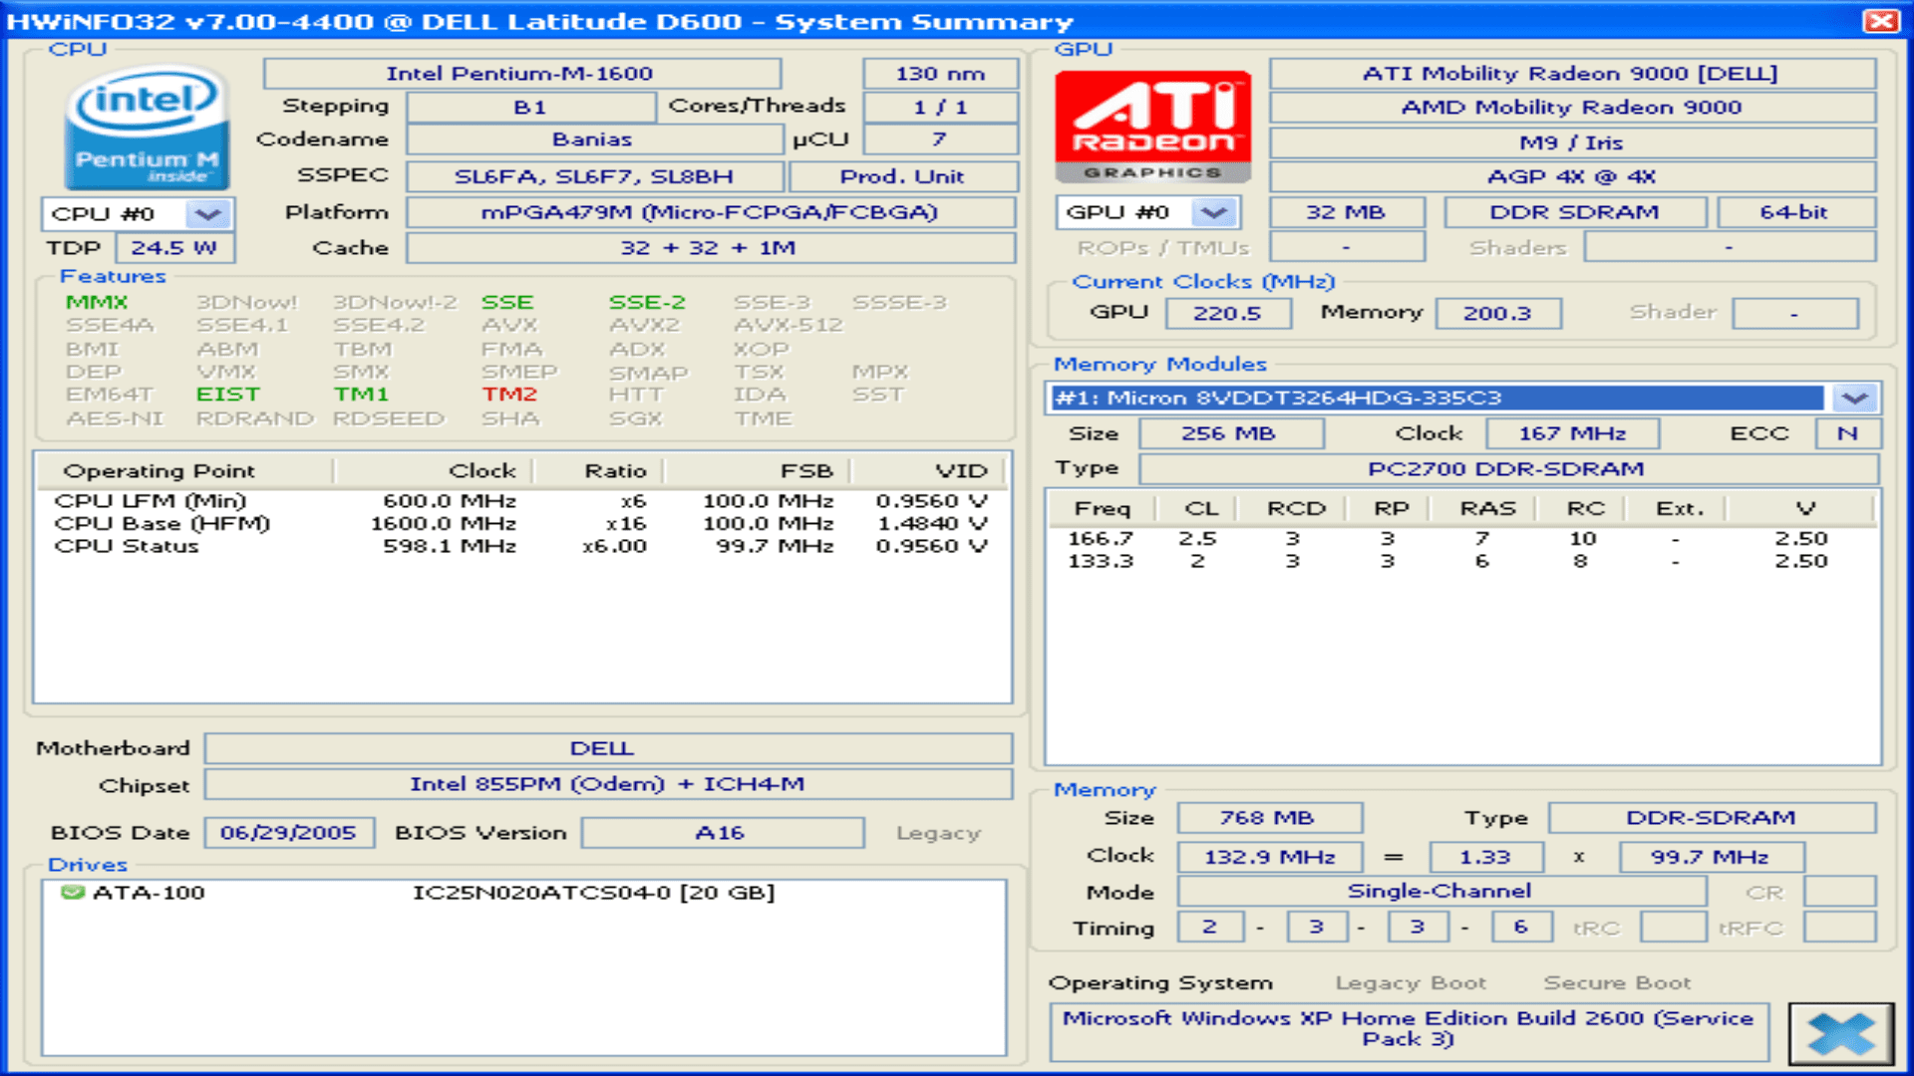
Task: Click the 200.3 Memory clock field
Action: 1498,313
